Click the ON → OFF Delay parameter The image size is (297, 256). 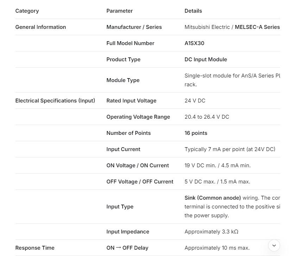pyautogui.click(x=127, y=248)
